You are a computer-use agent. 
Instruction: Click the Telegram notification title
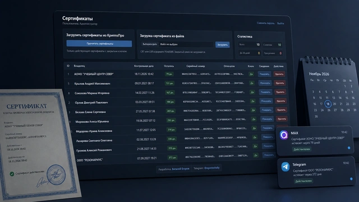coord(299,164)
